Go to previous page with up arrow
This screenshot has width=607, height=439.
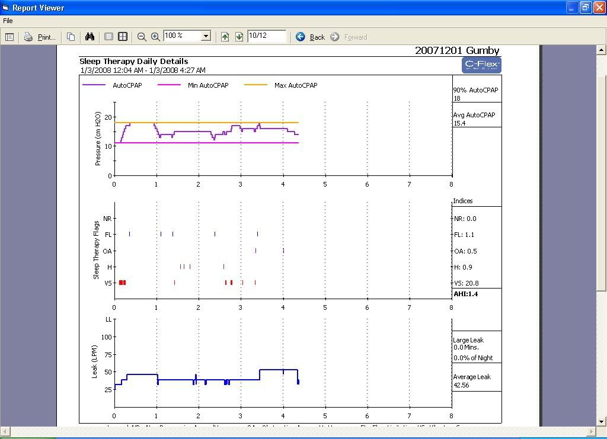[225, 37]
